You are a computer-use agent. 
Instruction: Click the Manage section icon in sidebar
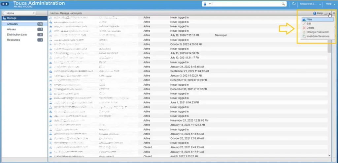4,18
